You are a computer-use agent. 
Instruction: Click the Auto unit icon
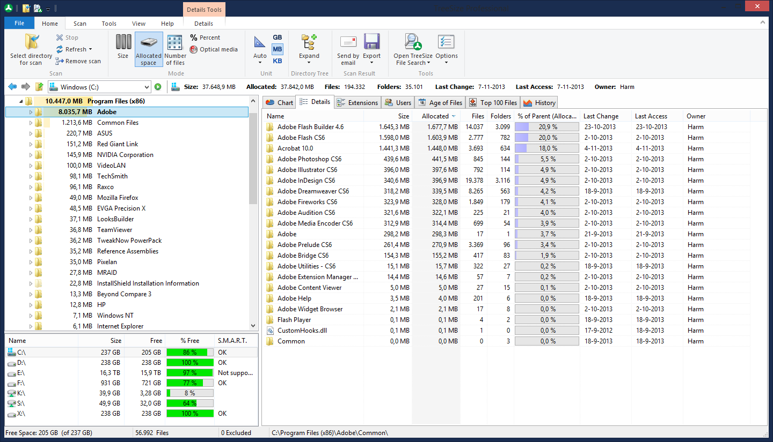coord(260,43)
